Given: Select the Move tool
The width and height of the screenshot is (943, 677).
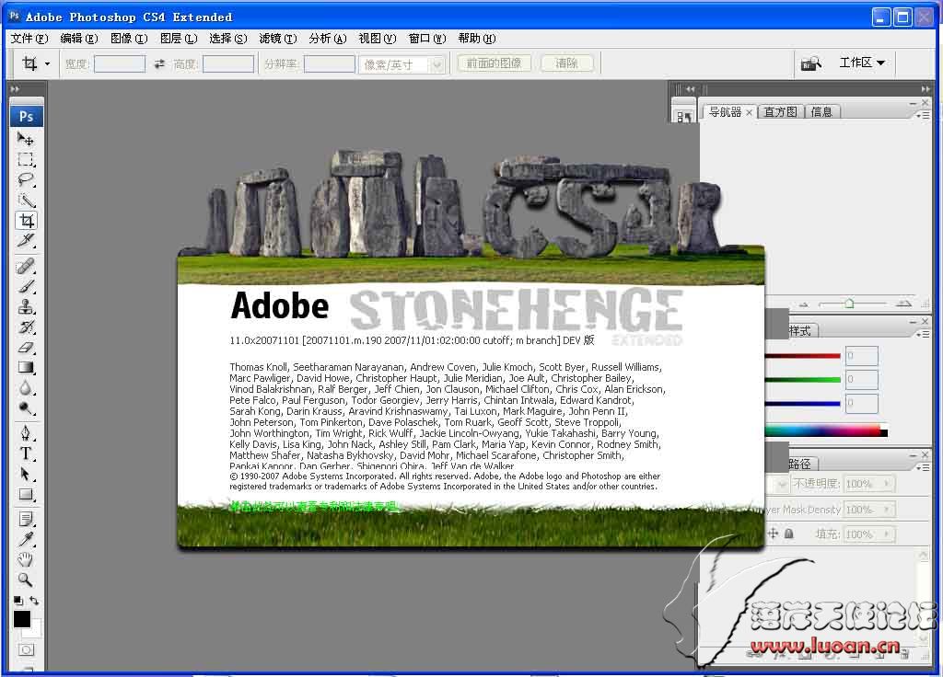Looking at the screenshot, I should (25, 140).
